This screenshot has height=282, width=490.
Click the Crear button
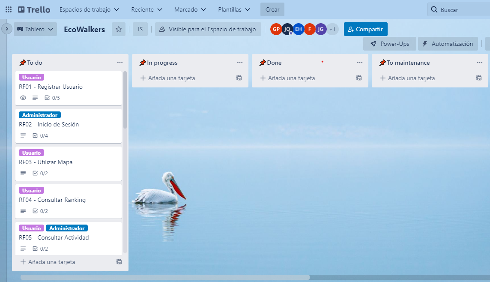coord(272,9)
